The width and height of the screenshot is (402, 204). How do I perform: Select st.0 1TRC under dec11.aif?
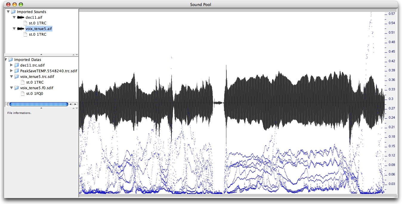(38, 23)
